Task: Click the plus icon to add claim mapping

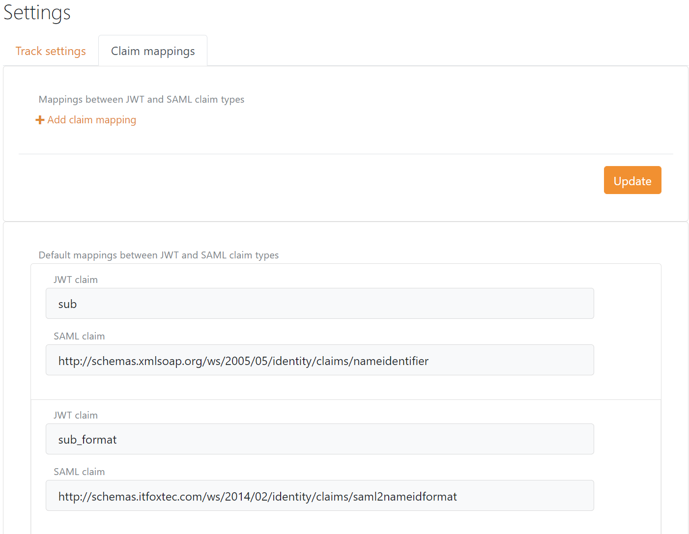Action: click(40, 119)
